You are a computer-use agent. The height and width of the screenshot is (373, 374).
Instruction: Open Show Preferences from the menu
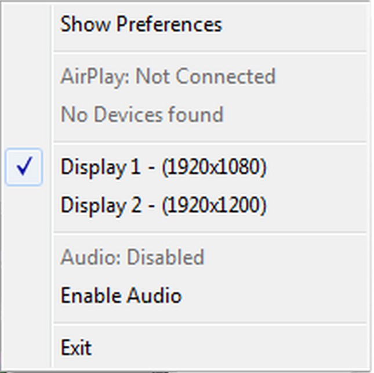[x=141, y=24]
